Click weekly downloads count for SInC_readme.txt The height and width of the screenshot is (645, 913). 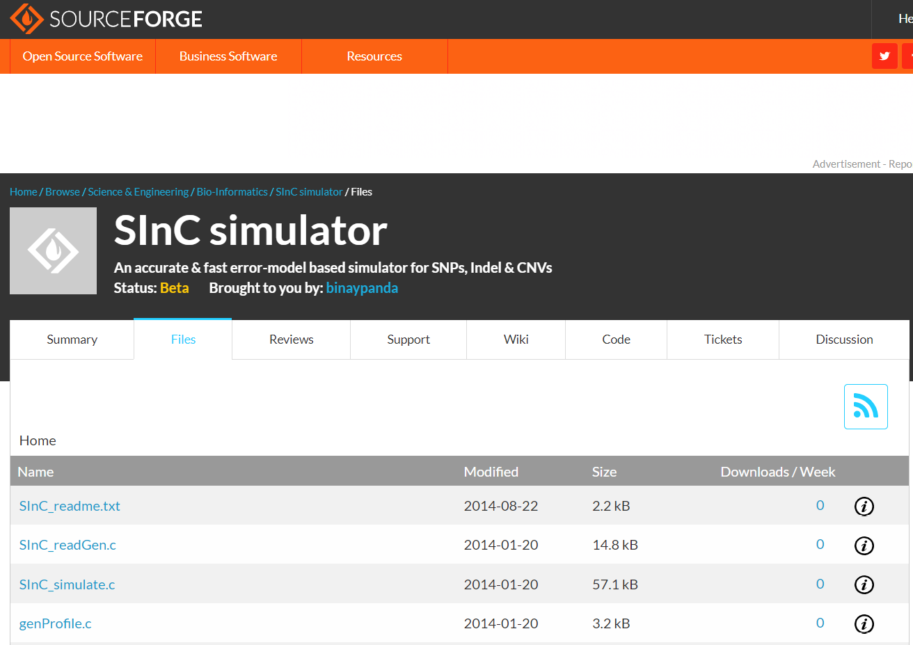[820, 506]
